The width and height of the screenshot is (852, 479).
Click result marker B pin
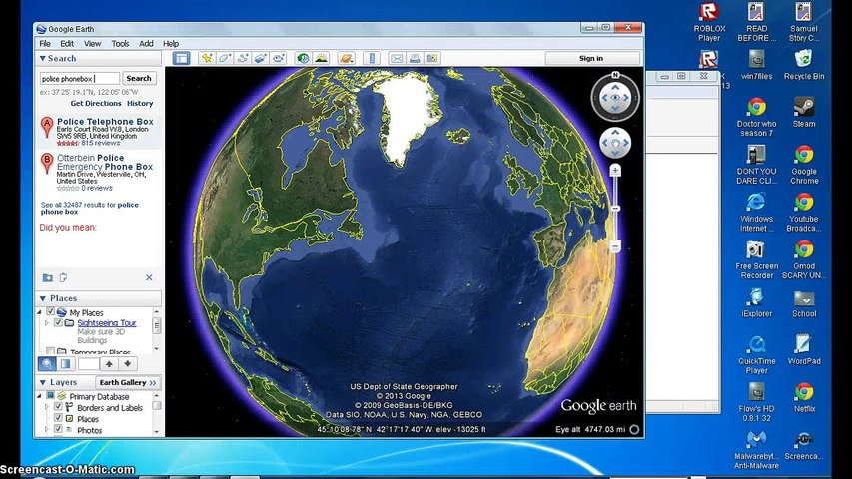tap(47, 163)
